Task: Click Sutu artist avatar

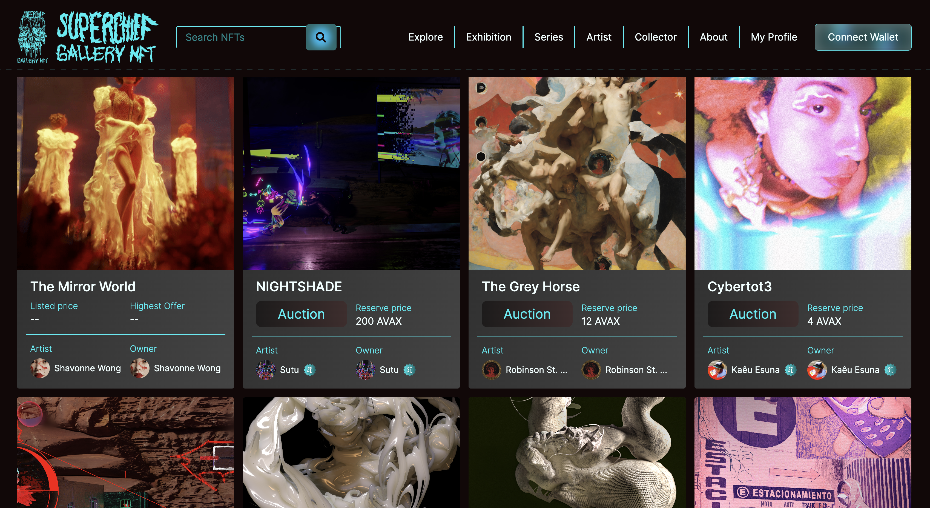Action: tap(266, 370)
